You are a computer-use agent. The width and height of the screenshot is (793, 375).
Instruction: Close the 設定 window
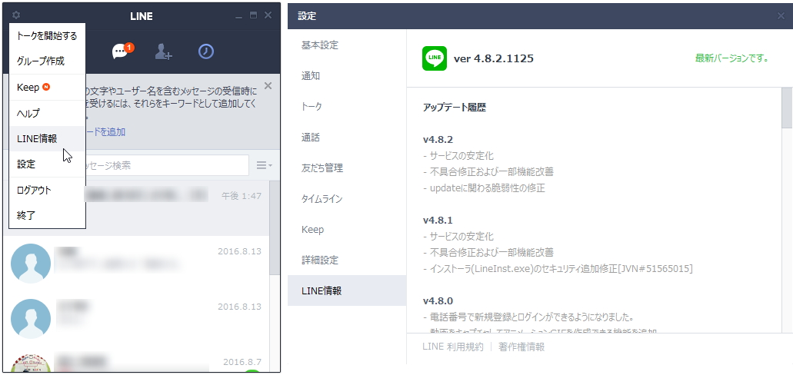point(781,16)
